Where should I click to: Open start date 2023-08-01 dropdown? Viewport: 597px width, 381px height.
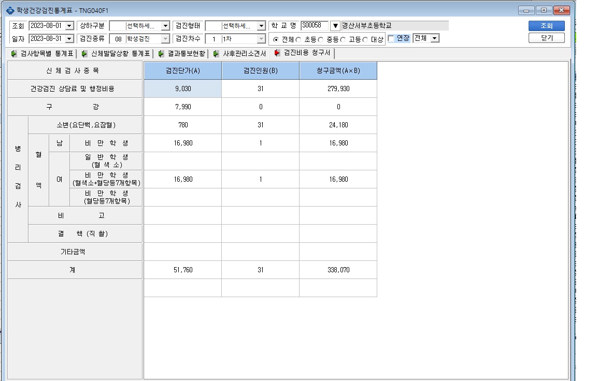(x=69, y=26)
